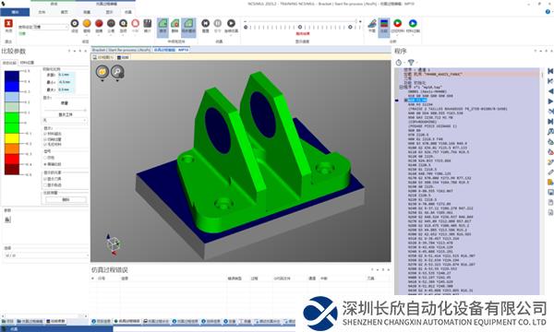Click the right-pointing step-forward arrow on program sidebar
Screen dimensions: 554x332
pos(550,101)
